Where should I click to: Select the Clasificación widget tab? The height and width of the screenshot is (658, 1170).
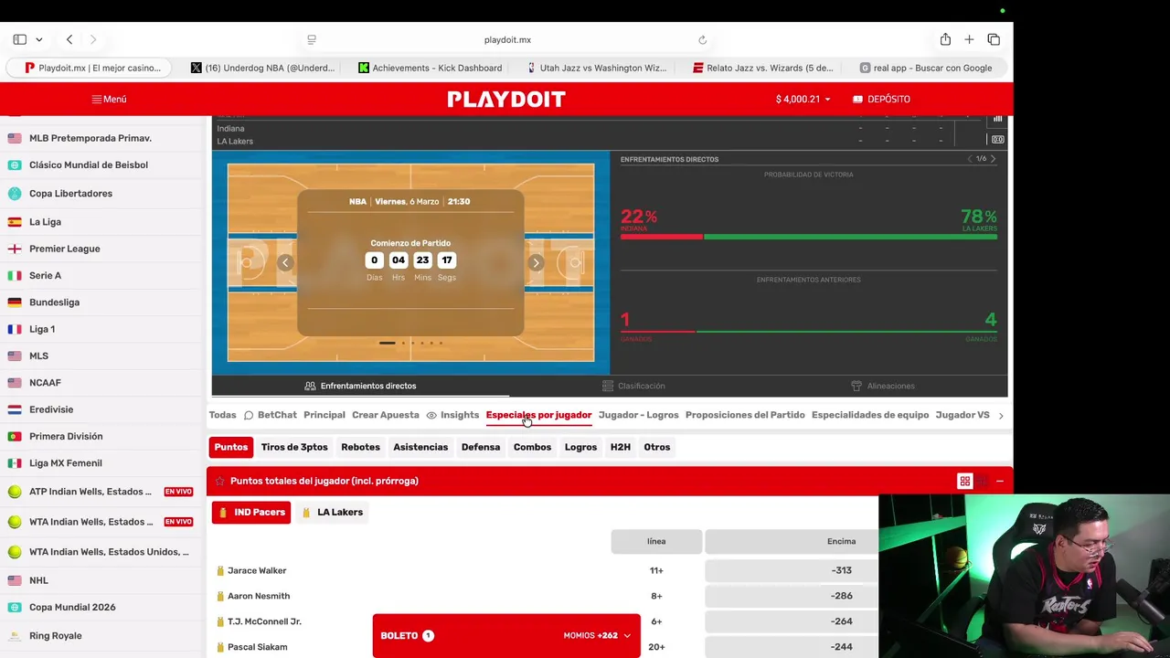point(633,386)
